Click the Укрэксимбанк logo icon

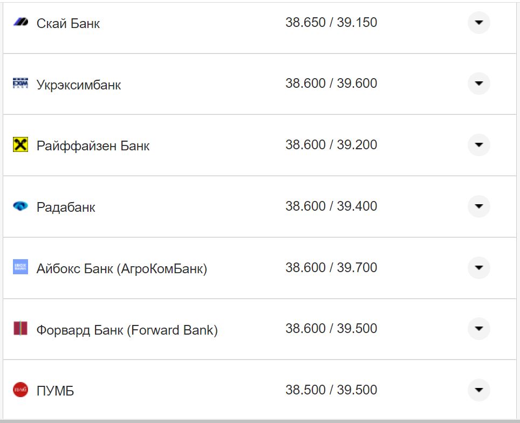[20, 84]
